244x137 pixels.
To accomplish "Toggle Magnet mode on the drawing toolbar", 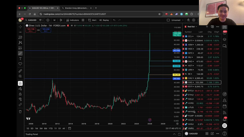I will 20,83.
